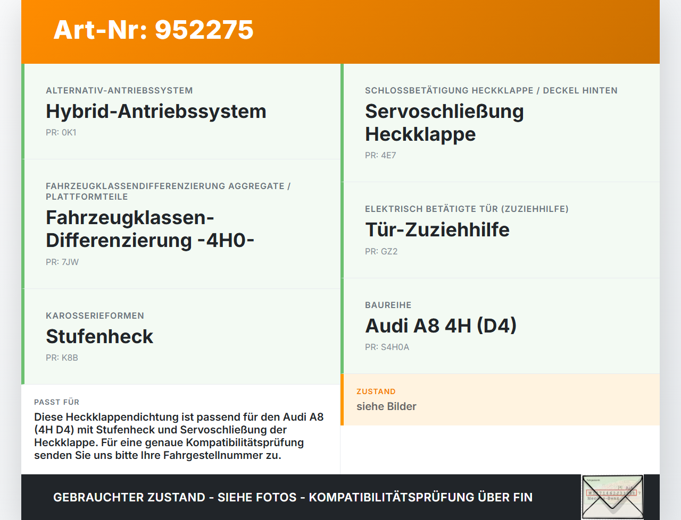Image resolution: width=681 pixels, height=520 pixels.
Task: Click the PR: 0K1 code
Action: pyautogui.click(x=61, y=132)
